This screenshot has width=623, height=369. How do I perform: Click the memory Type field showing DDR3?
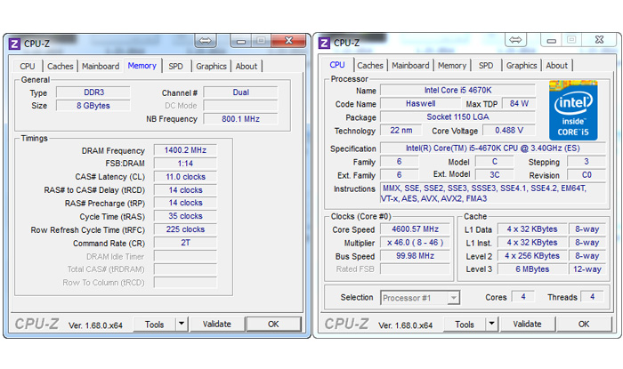click(x=93, y=92)
